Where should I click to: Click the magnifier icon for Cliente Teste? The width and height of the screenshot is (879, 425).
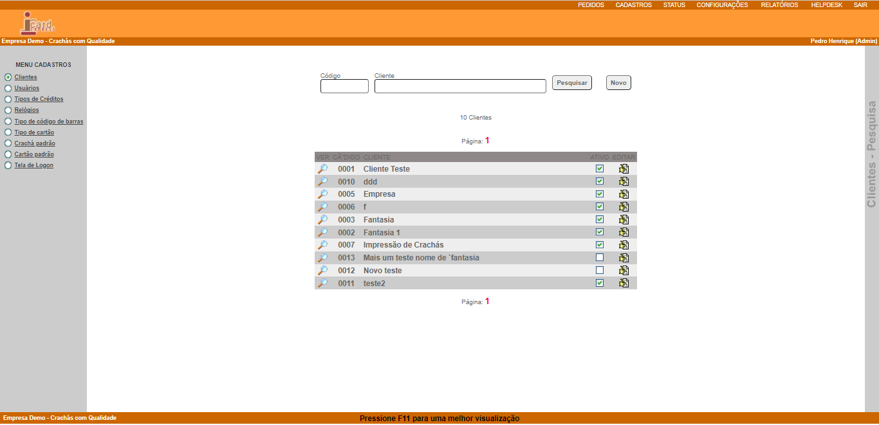click(322, 168)
